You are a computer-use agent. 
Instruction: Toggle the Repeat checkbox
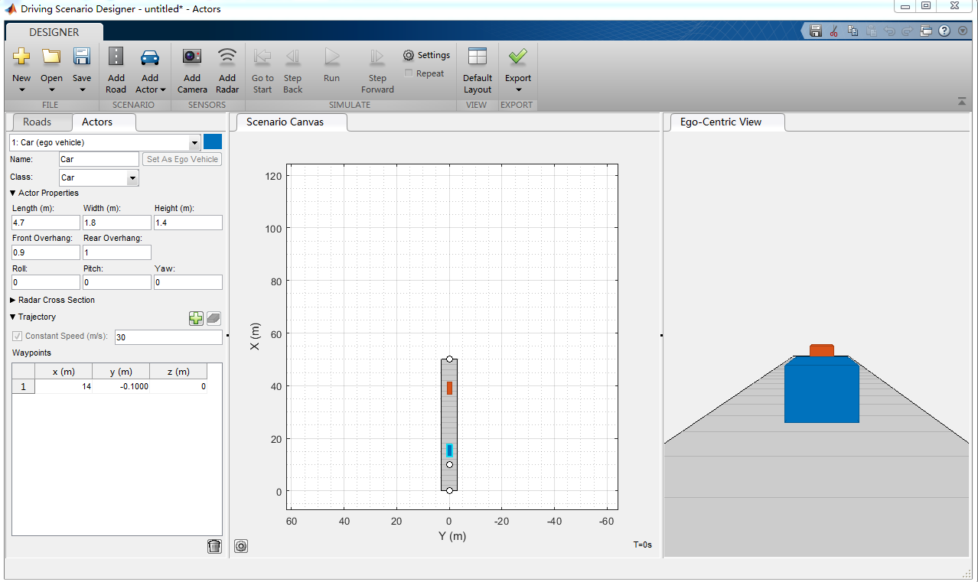click(409, 73)
